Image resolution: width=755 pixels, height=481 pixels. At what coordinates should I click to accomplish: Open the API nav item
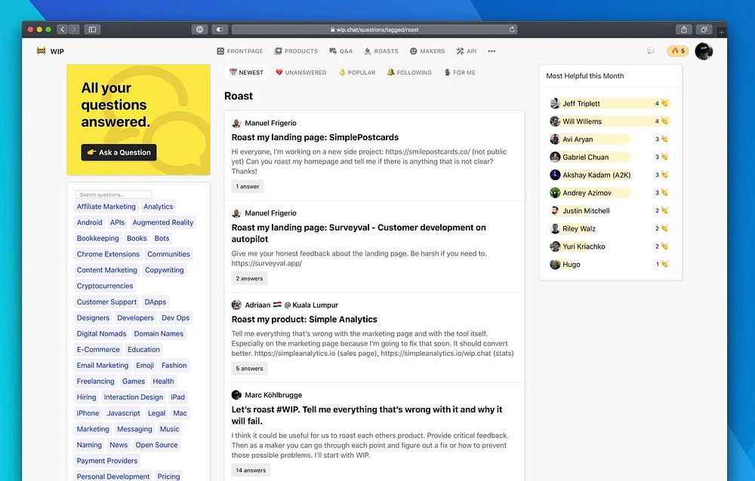click(x=466, y=51)
